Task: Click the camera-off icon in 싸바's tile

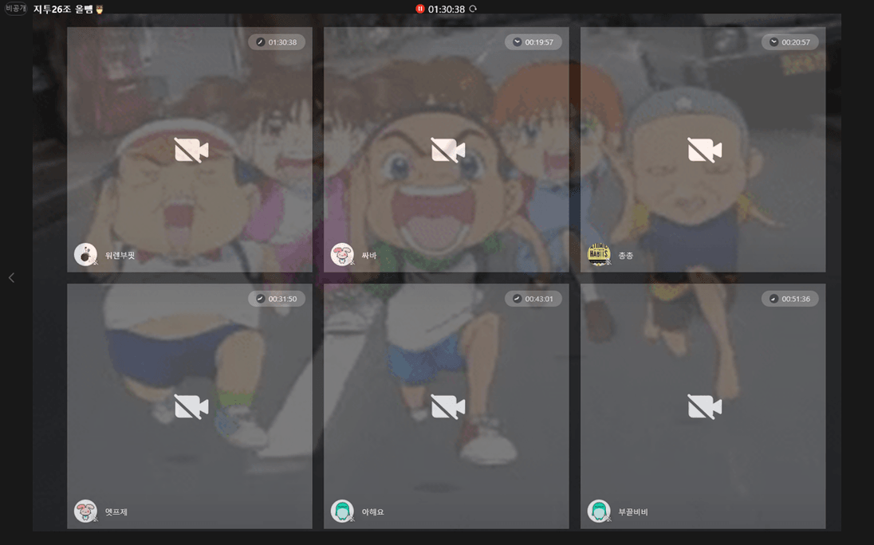Action: pos(447,150)
